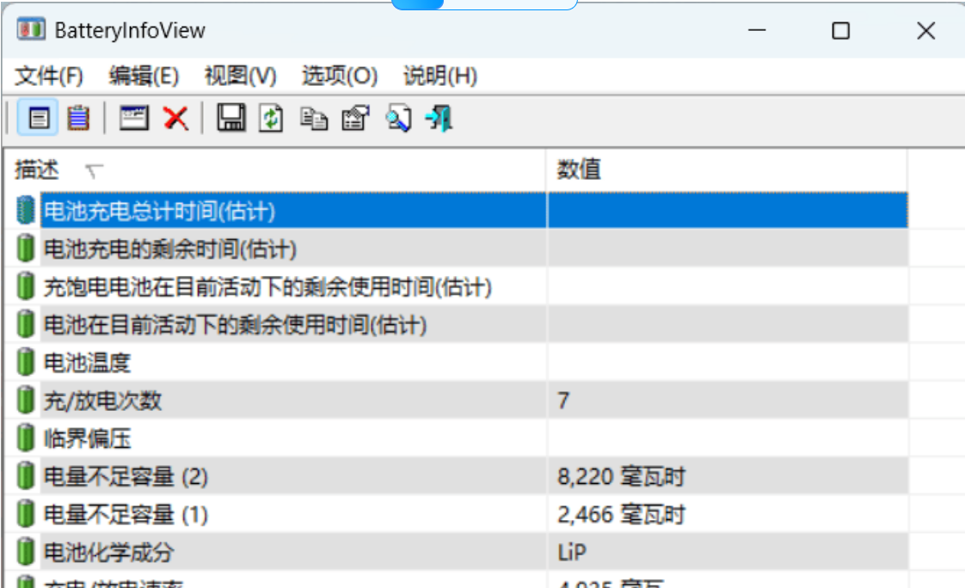Click the 数值 column header

click(577, 167)
